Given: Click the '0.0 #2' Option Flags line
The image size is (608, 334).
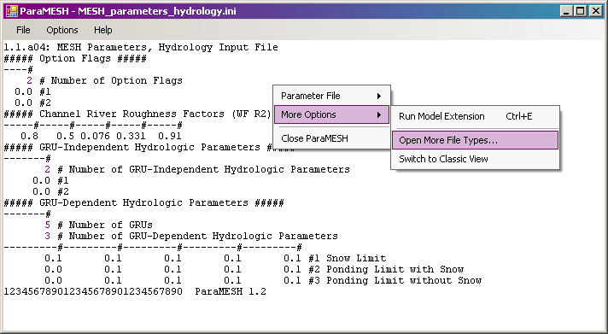Looking at the screenshot, I should coord(33,103).
